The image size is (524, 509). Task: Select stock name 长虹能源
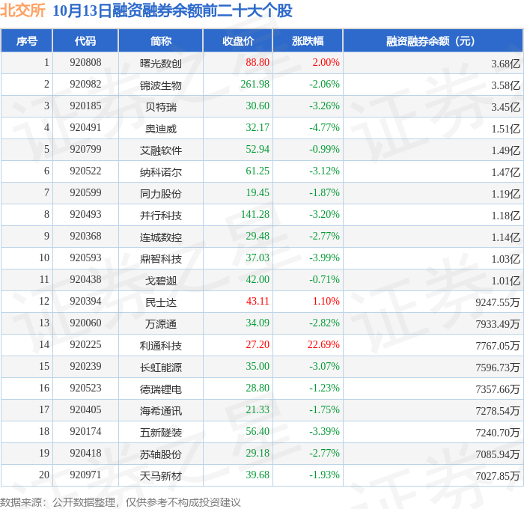point(161,368)
